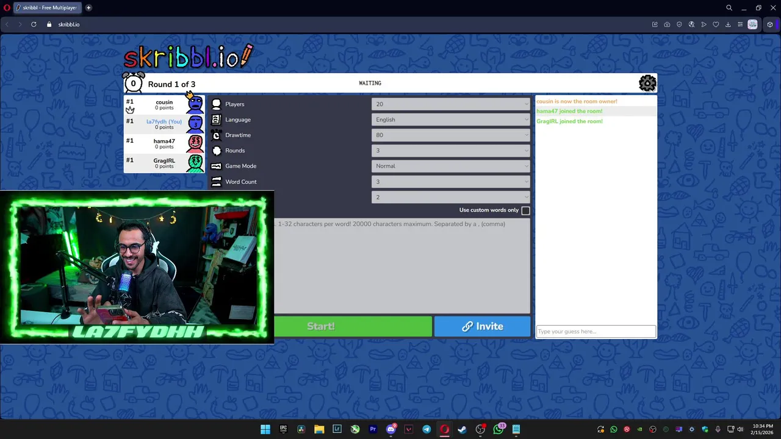Image resolution: width=781 pixels, height=439 pixels.
Task: Open Opera privacy shield icon
Action: pos(679,24)
